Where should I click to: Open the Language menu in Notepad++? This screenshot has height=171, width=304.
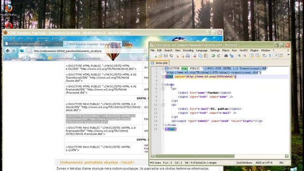click(201, 50)
